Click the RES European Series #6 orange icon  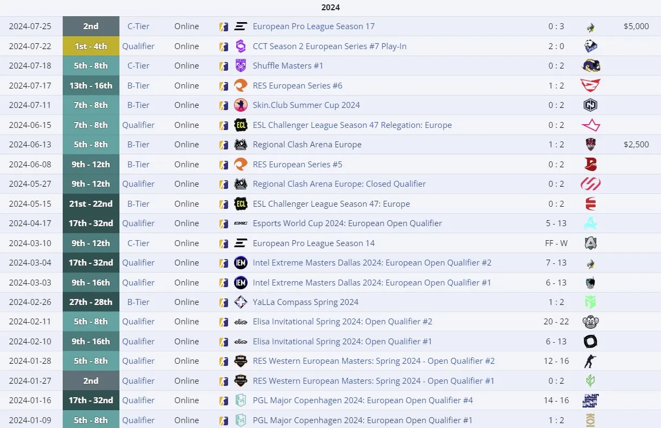point(241,86)
